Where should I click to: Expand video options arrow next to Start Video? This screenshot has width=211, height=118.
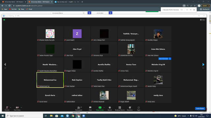click(21, 108)
